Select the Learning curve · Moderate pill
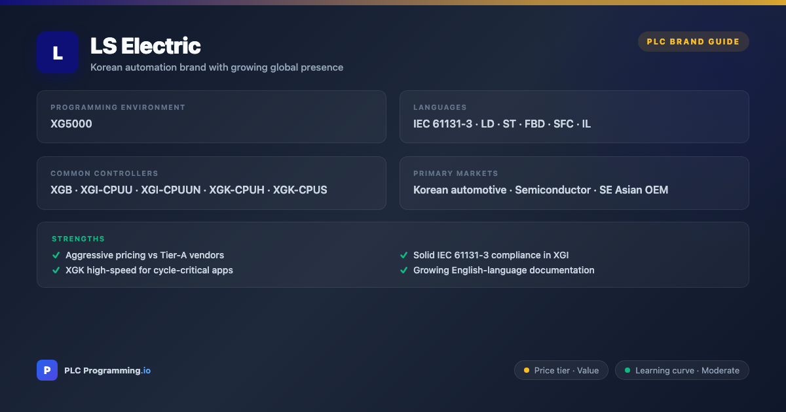 click(682, 370)
